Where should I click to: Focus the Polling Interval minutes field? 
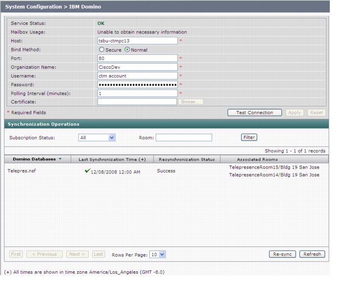tap(138, 94)
